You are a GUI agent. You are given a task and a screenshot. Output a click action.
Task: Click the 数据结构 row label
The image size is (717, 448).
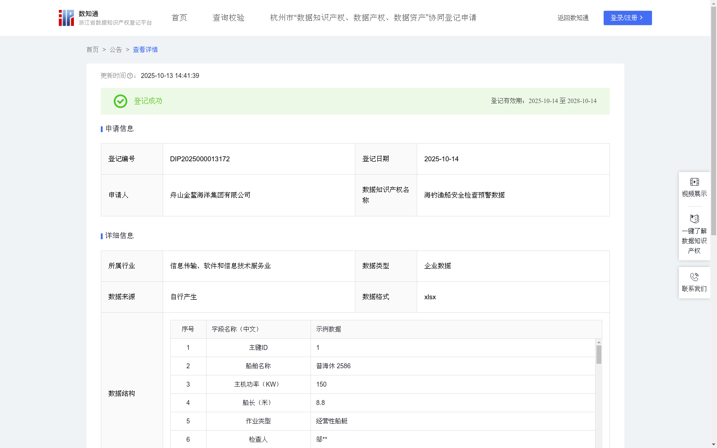(x=121, y=394)
